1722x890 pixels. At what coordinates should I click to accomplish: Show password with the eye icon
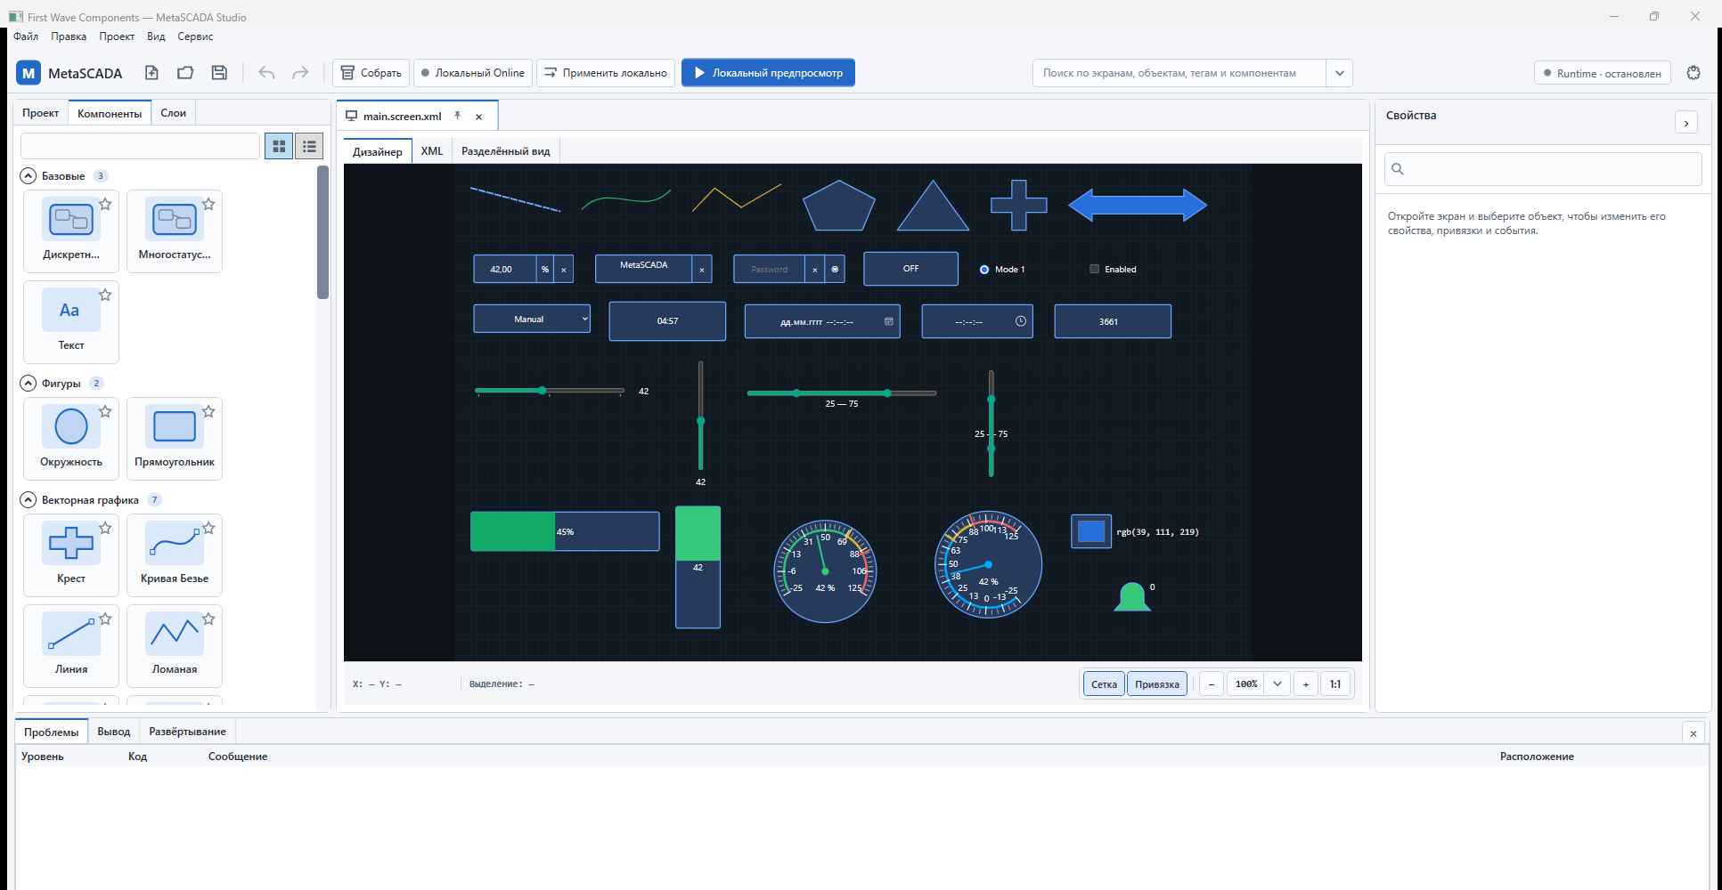pos(835,269)
